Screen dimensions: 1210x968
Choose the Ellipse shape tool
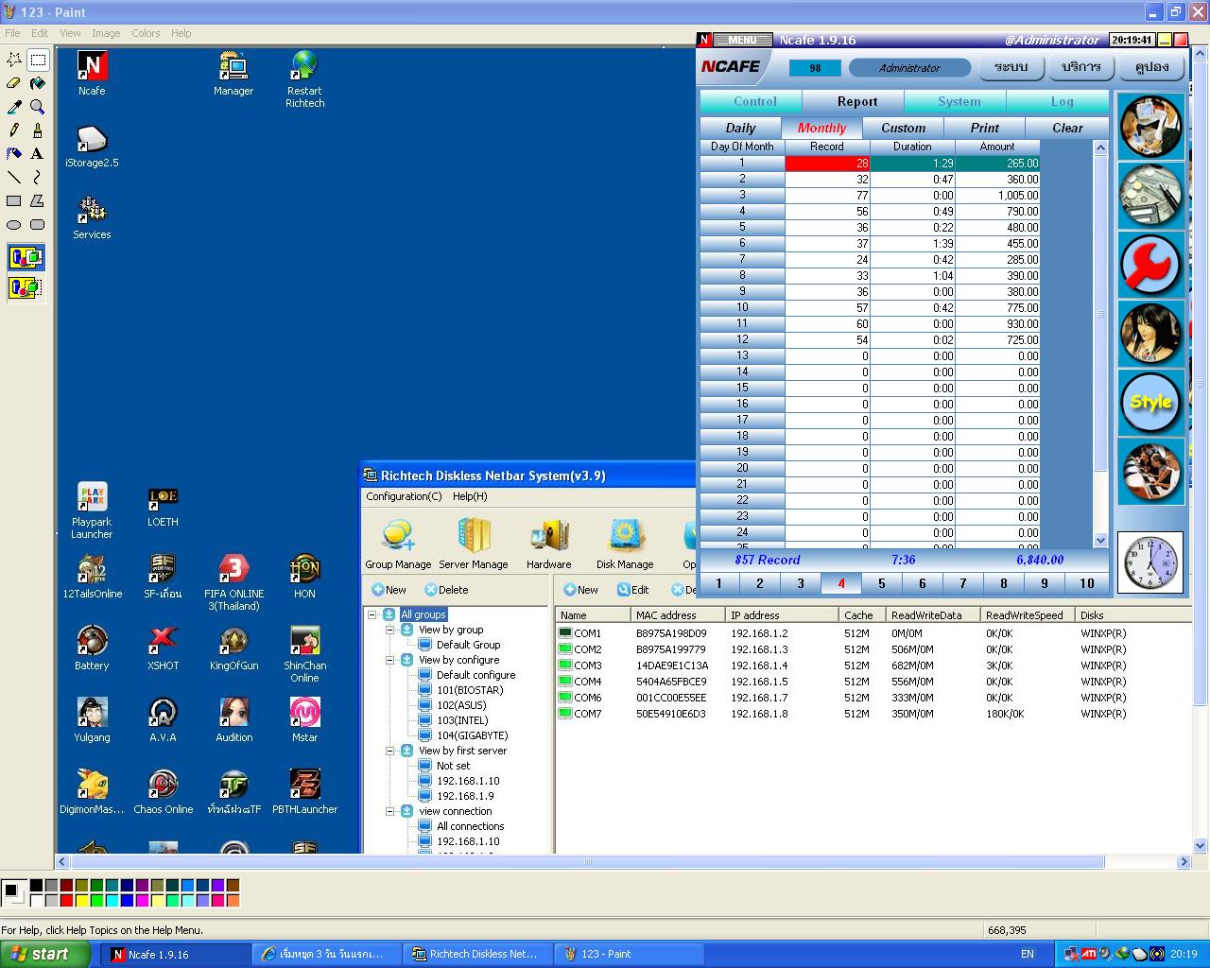[x=14, y=225]
